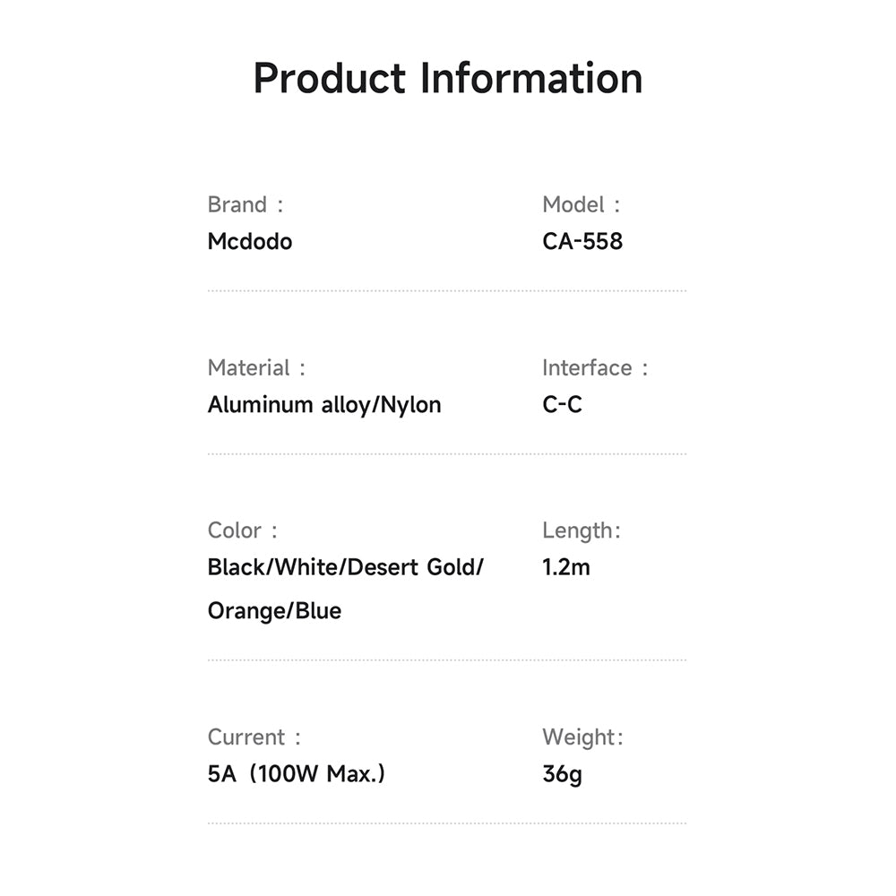The width and height of the screenshot is (896, 896).
Task: Select the Current label
Action: pyautogui.click(x=254, y=737)
